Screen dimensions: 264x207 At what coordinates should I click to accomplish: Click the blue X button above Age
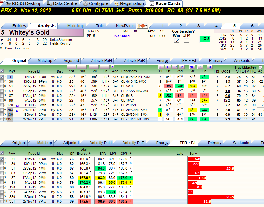point(112,67)
